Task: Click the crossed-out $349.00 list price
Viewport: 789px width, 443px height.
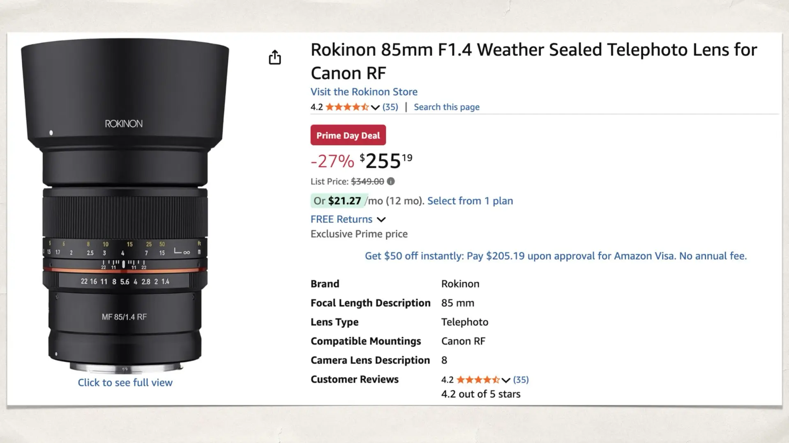Action: [x=367, y=181]
